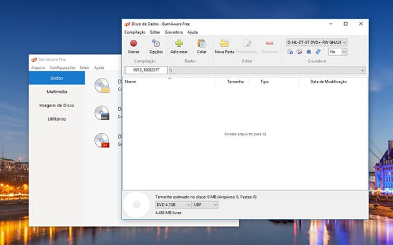This screenshot has width=393, height=245.
Task: Open Exibir menu in main window
Action: point(85,68)
